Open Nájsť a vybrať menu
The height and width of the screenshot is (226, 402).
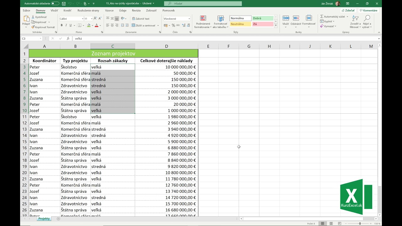click(367, 22)
